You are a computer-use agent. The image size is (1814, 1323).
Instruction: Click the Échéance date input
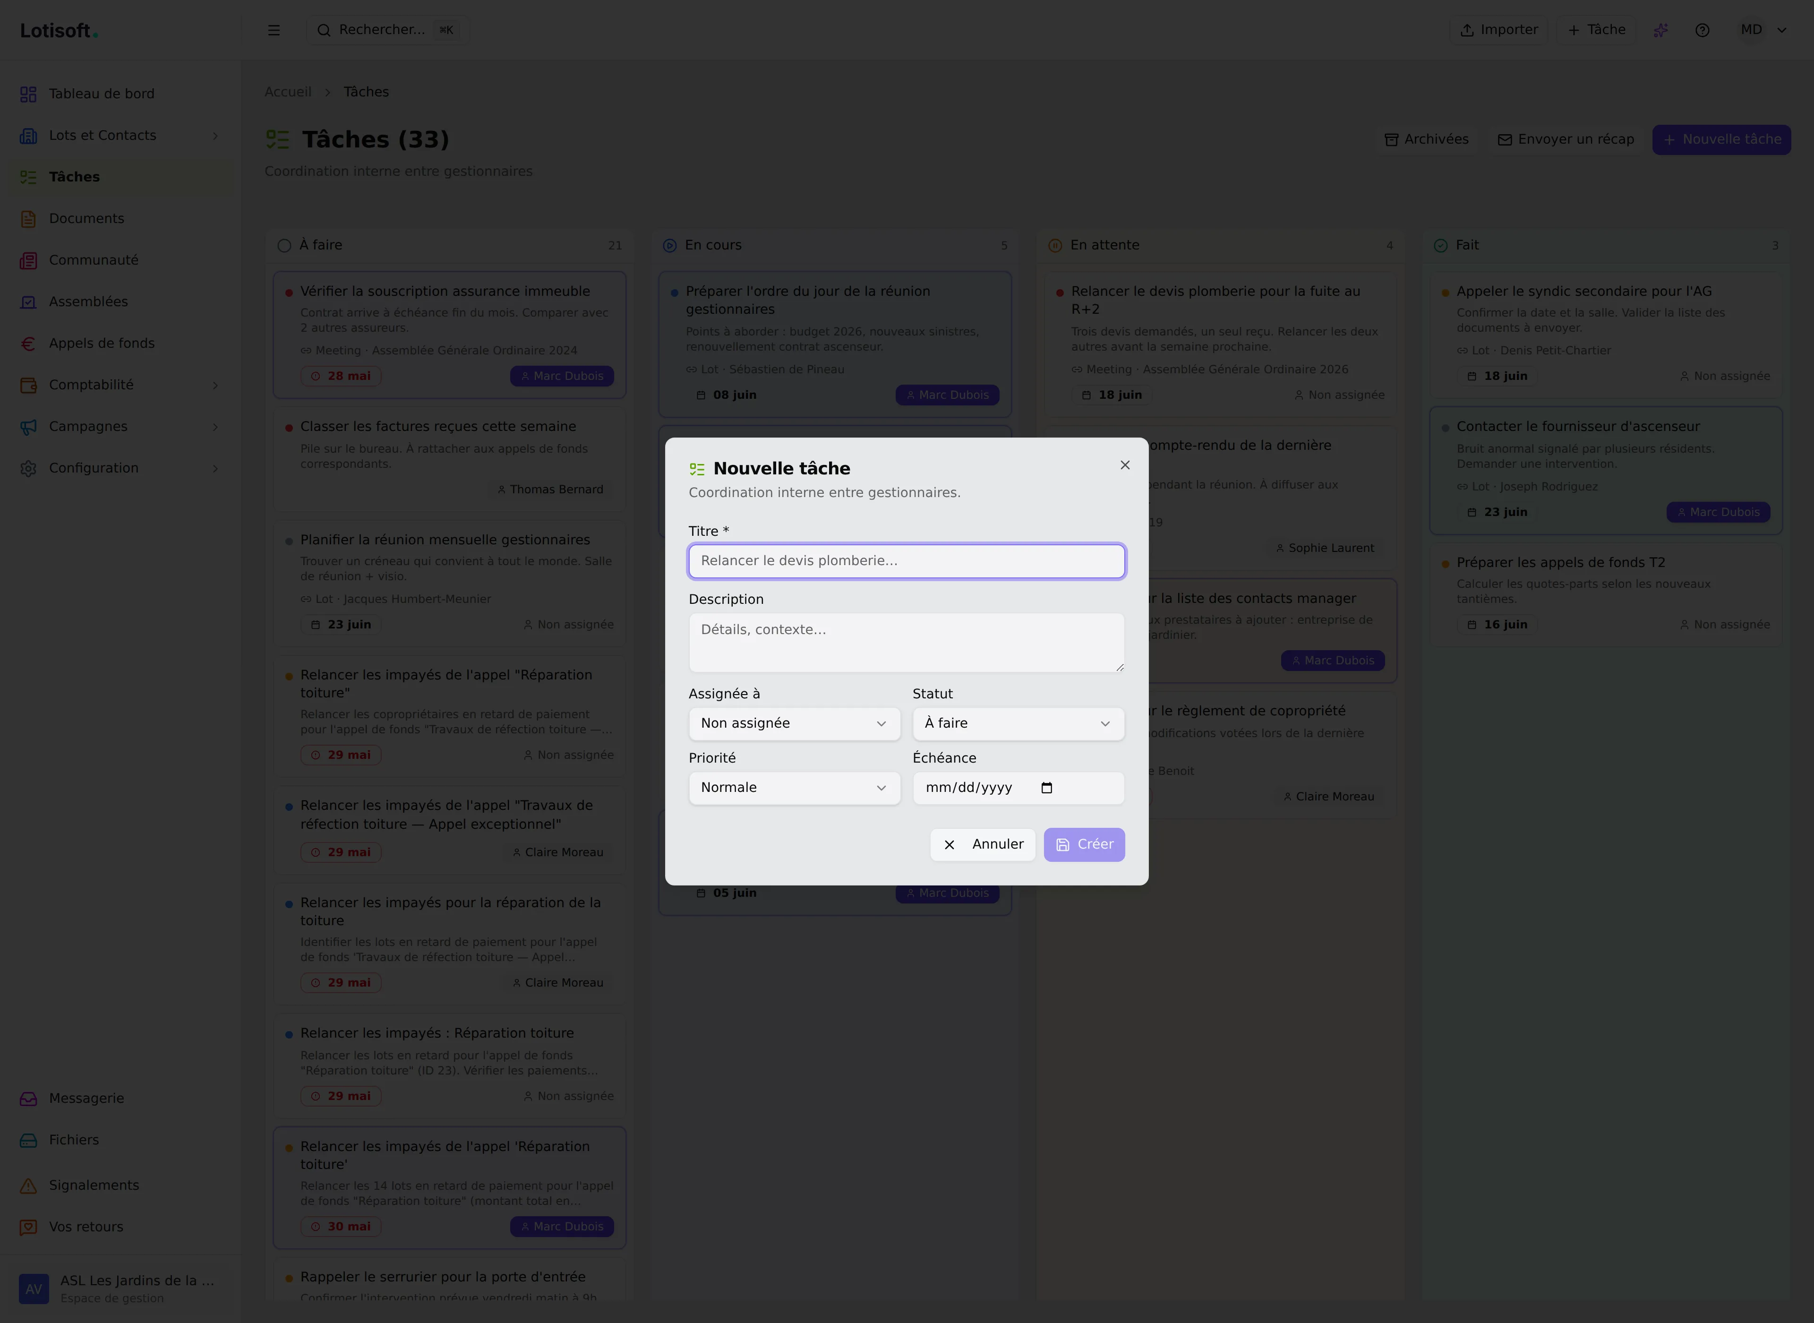1018,788
